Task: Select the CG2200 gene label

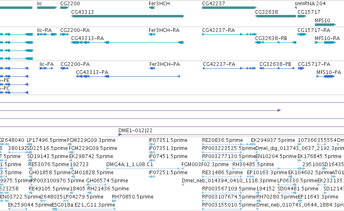Action: [70, 4]
